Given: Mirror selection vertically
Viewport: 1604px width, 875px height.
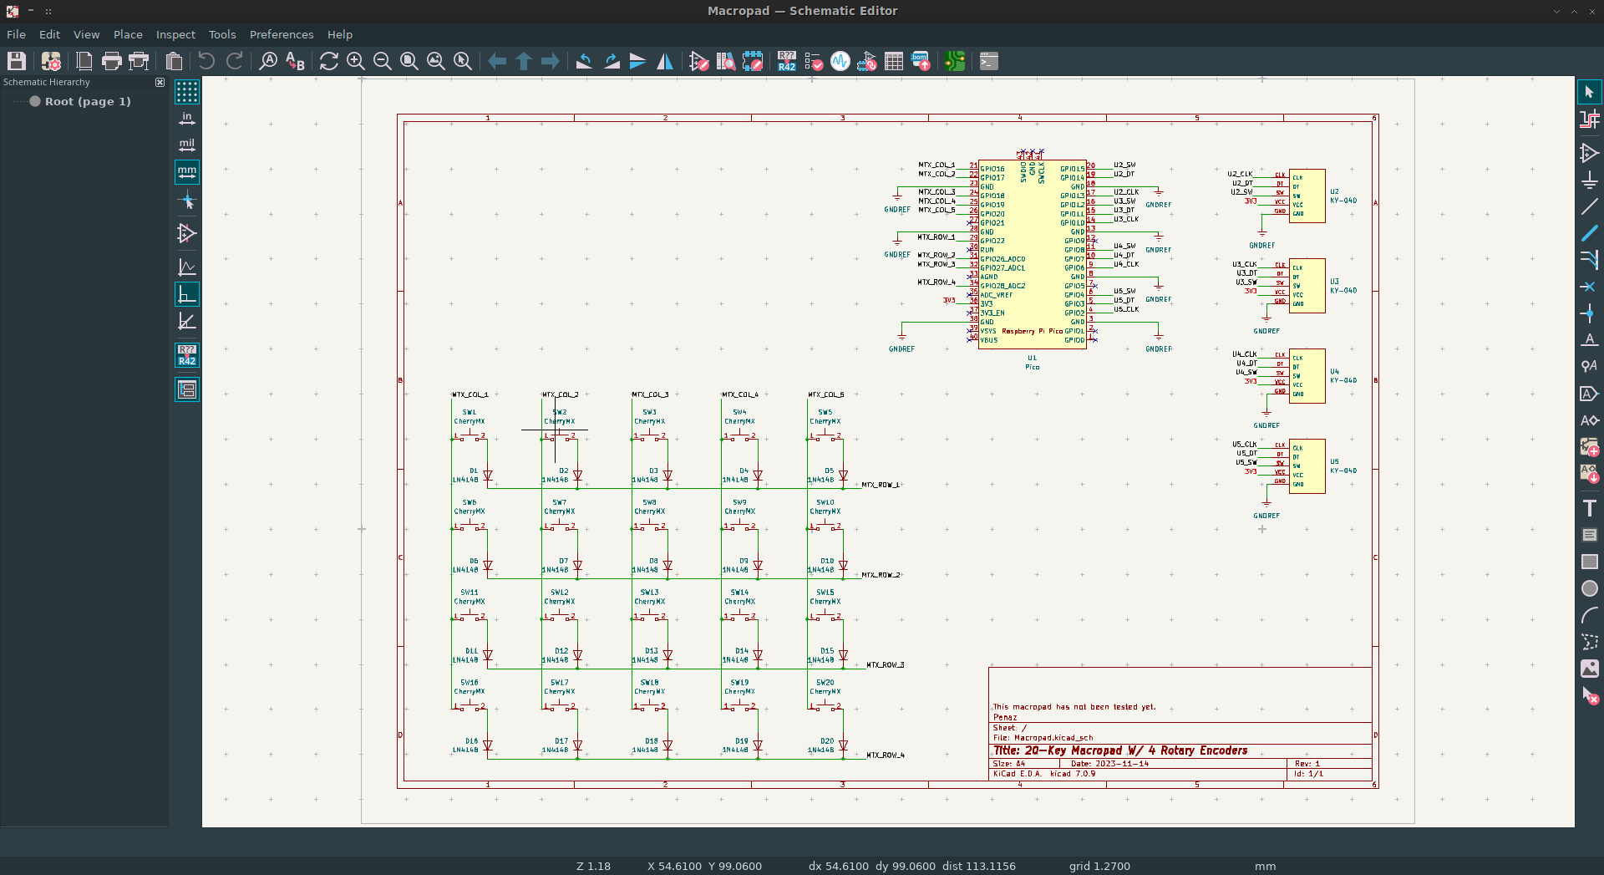Looking at the screenshot, I should point(638,61).
